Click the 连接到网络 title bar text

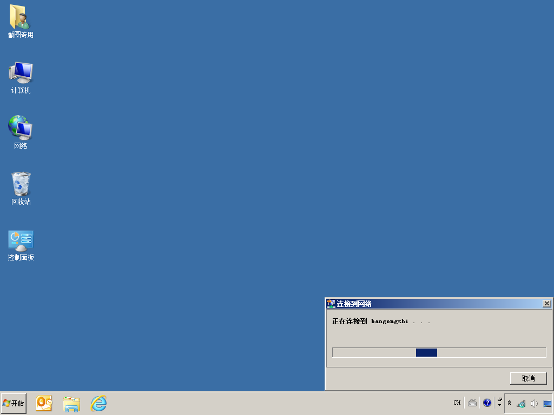[354, 304]
